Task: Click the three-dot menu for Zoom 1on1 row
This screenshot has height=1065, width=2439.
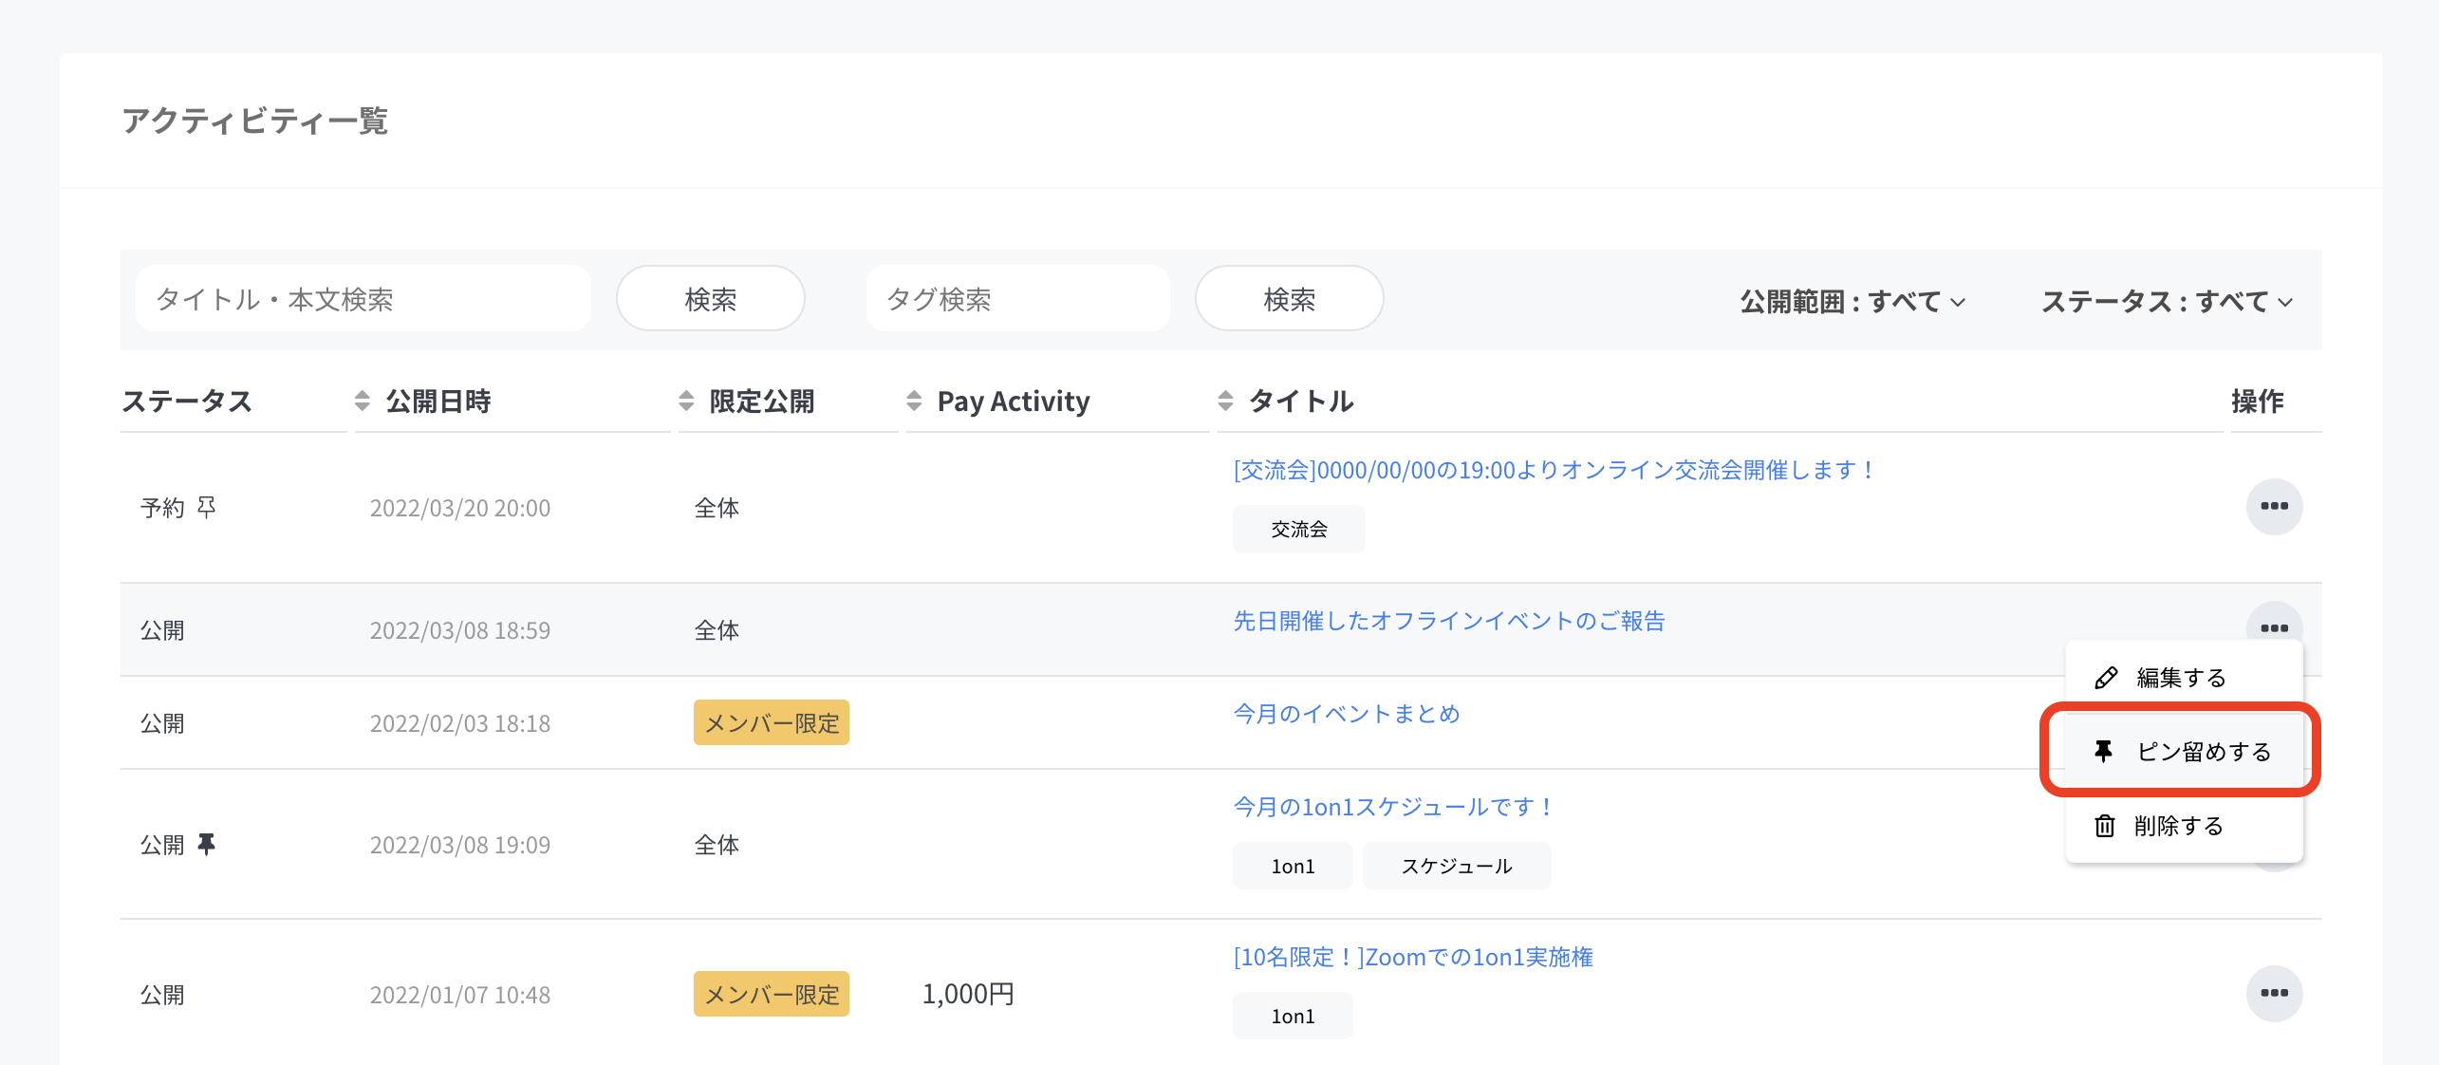Action: (x=2273, y=994)
